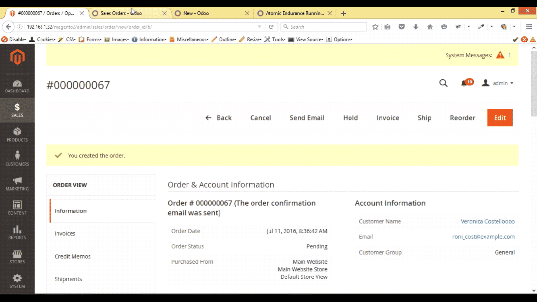Open the notifications bell with 10 badge
The height and width of the screenshot is (302, 537).
(467, 83)
